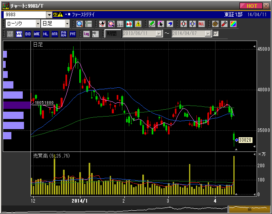This screenshot has height=214, width=272.
Task: Click the magnifying glass zoom icon
Action: click(x=79, y=24)
